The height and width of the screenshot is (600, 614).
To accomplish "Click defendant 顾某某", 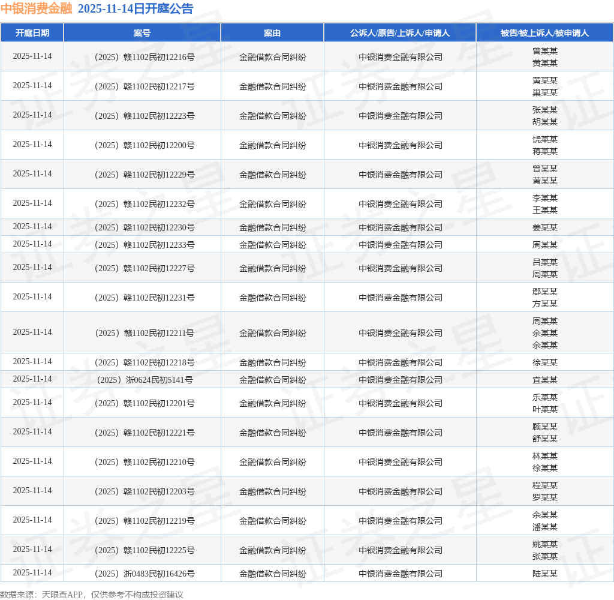I will (544, 427).
